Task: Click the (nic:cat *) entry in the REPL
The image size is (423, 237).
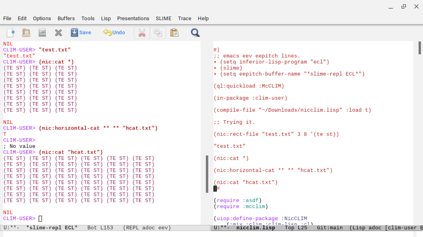Action: (56, 62)
